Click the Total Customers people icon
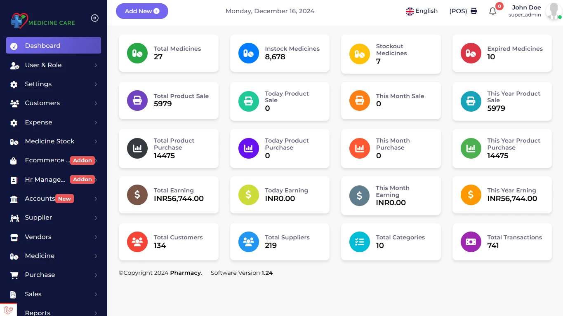Image resolution: width=563 pixels, height=316 pixels. 137,242
